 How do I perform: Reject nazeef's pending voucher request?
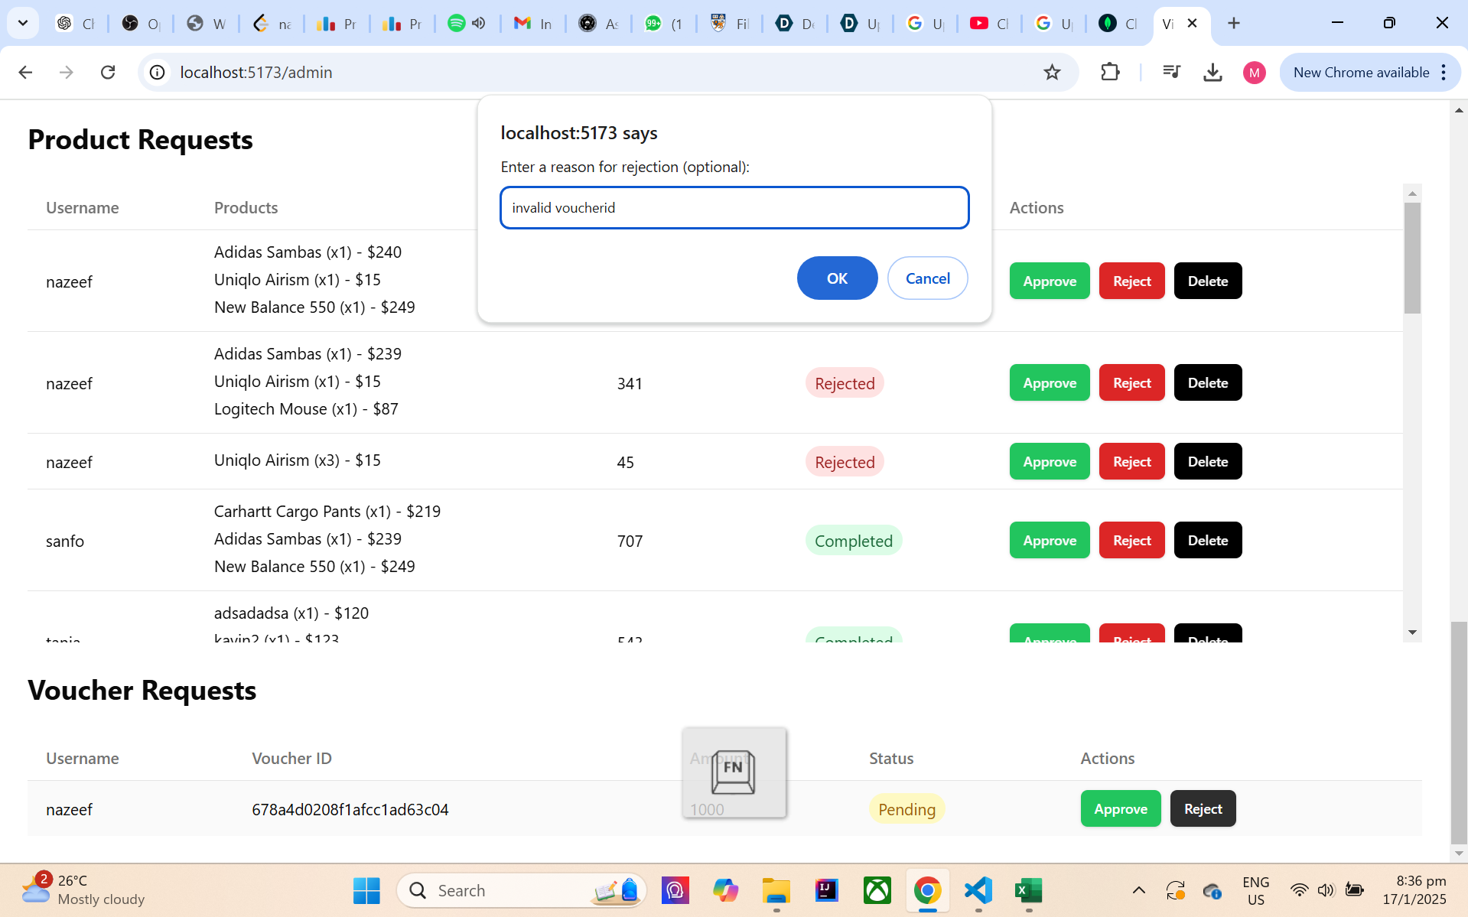1203,808
